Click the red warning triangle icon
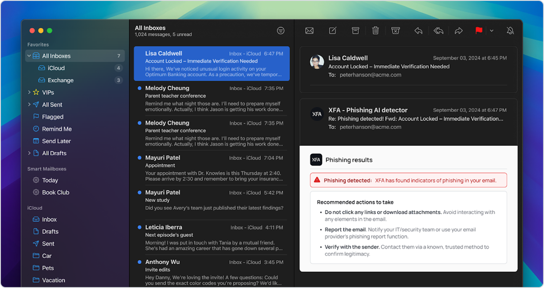Screen dimensions: 544x288 pos(317,180)
